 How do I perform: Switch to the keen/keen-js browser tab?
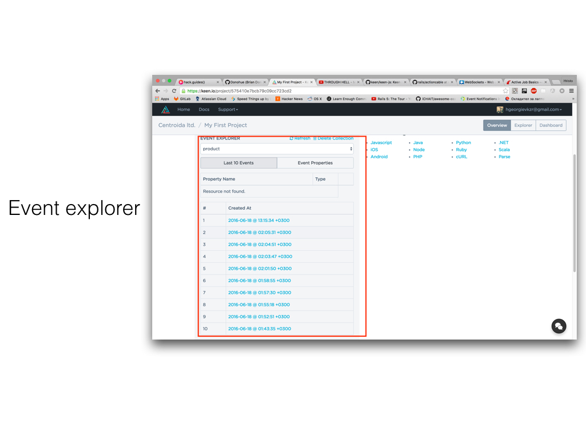[x=386, y=82]
